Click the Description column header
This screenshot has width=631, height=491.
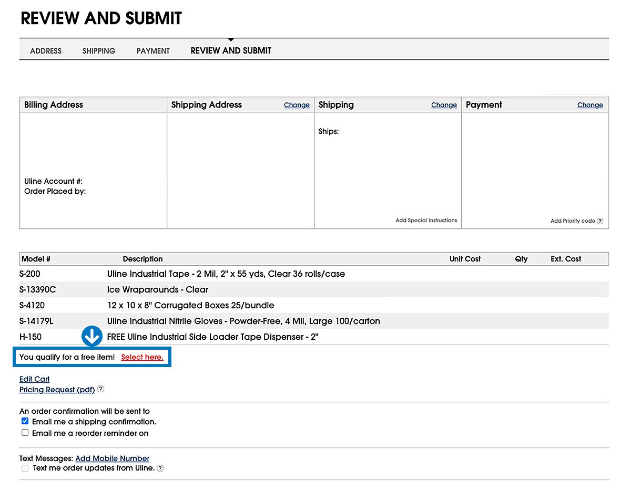143,259
